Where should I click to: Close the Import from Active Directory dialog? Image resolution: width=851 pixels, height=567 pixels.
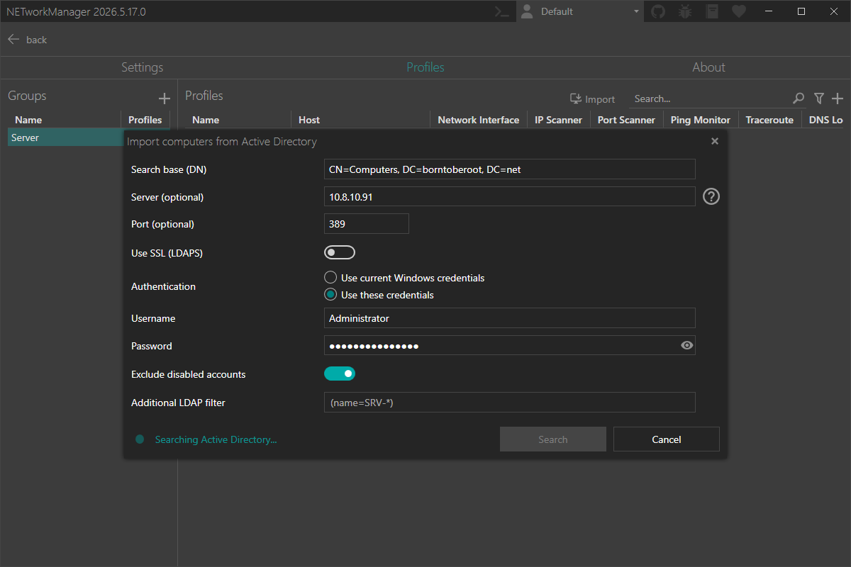(x=715, y=141)
